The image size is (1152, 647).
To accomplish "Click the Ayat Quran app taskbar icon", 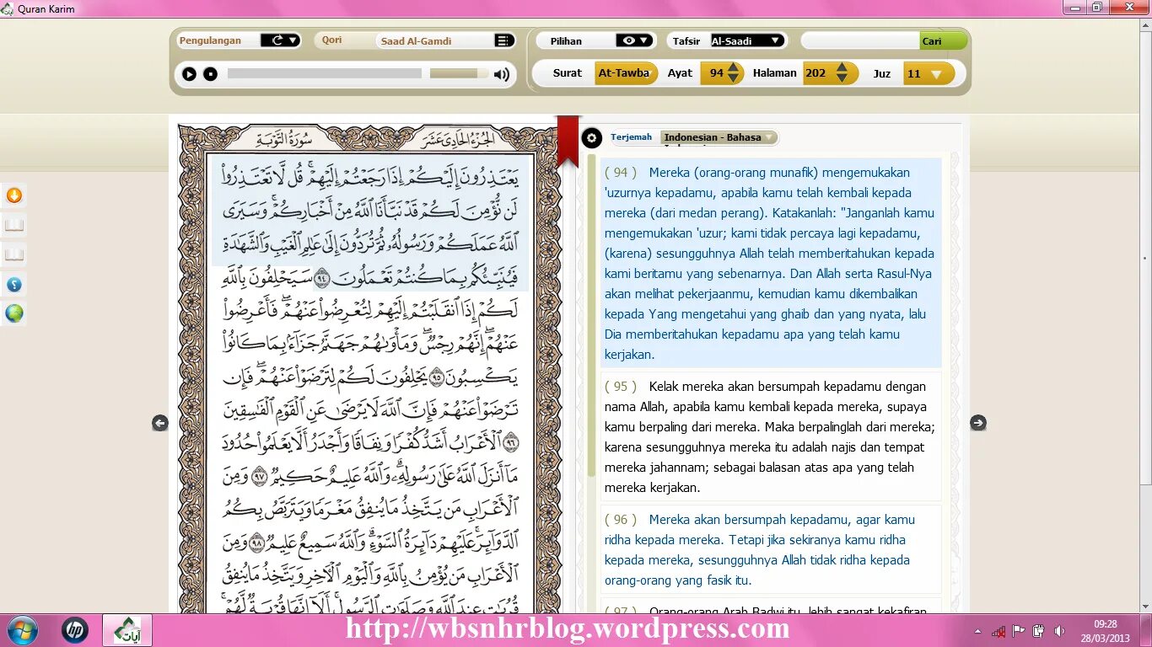I will [127, 630].
